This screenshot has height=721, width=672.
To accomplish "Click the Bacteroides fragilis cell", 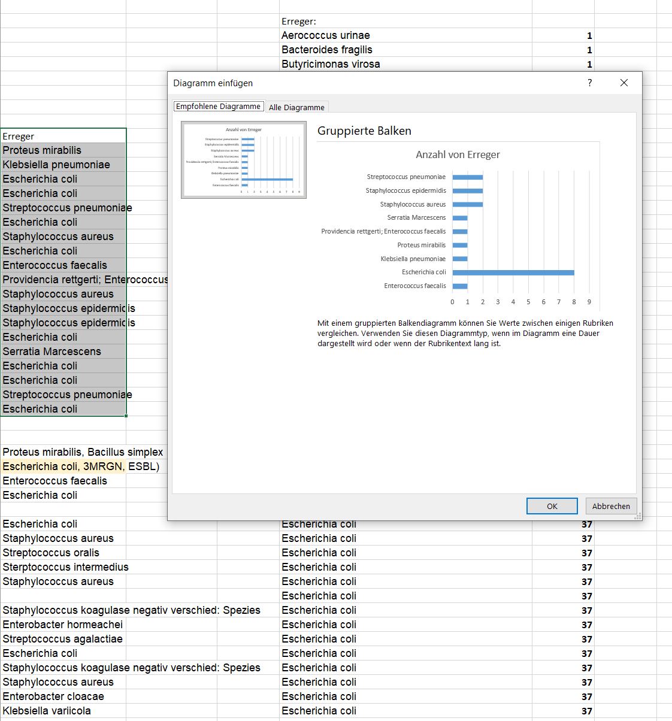I will pyautogui.click(x=405, y=50).
